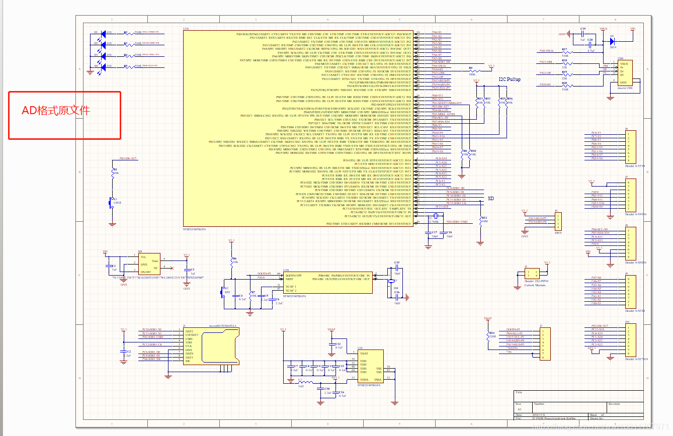673x436 pixels.
Task: Click the D5 SS14 diode symbol
Action: click(x=612, y=42)
